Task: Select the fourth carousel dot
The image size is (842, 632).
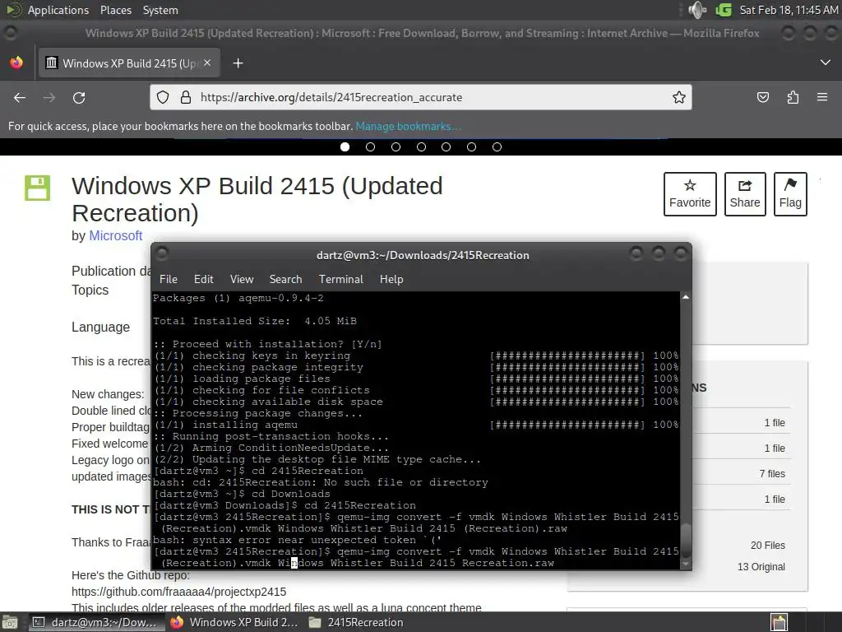Action: tap(421, 146)
